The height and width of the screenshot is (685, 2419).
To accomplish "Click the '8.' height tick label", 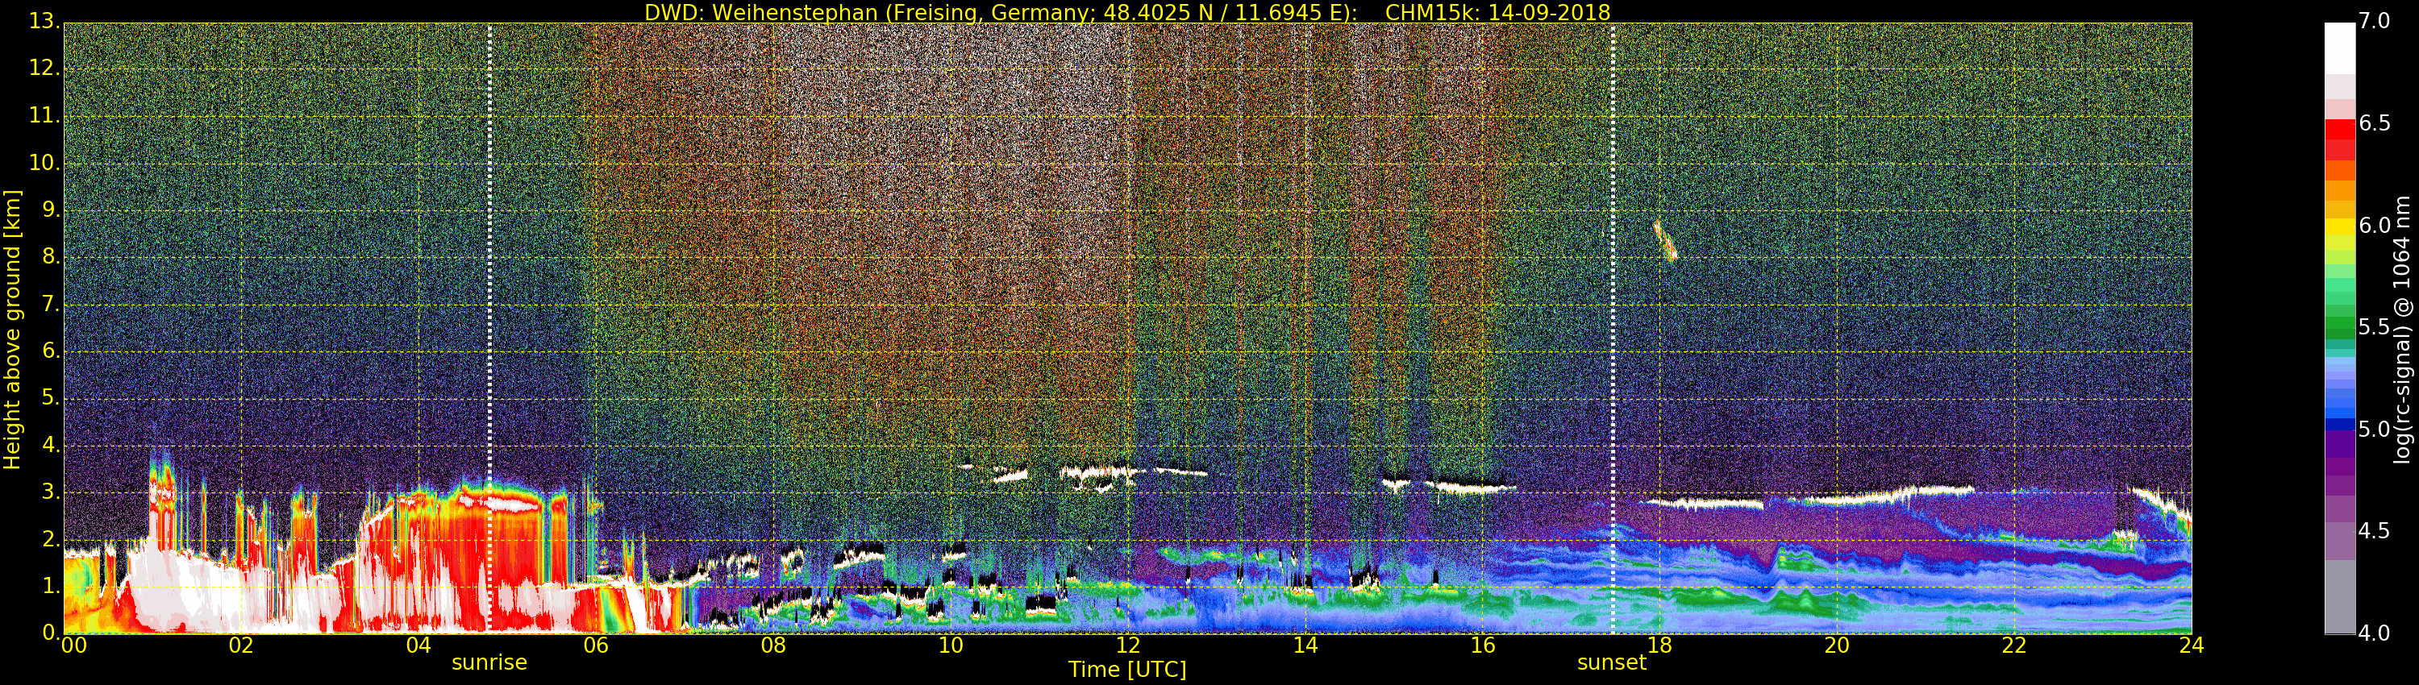I will (50, 257).
